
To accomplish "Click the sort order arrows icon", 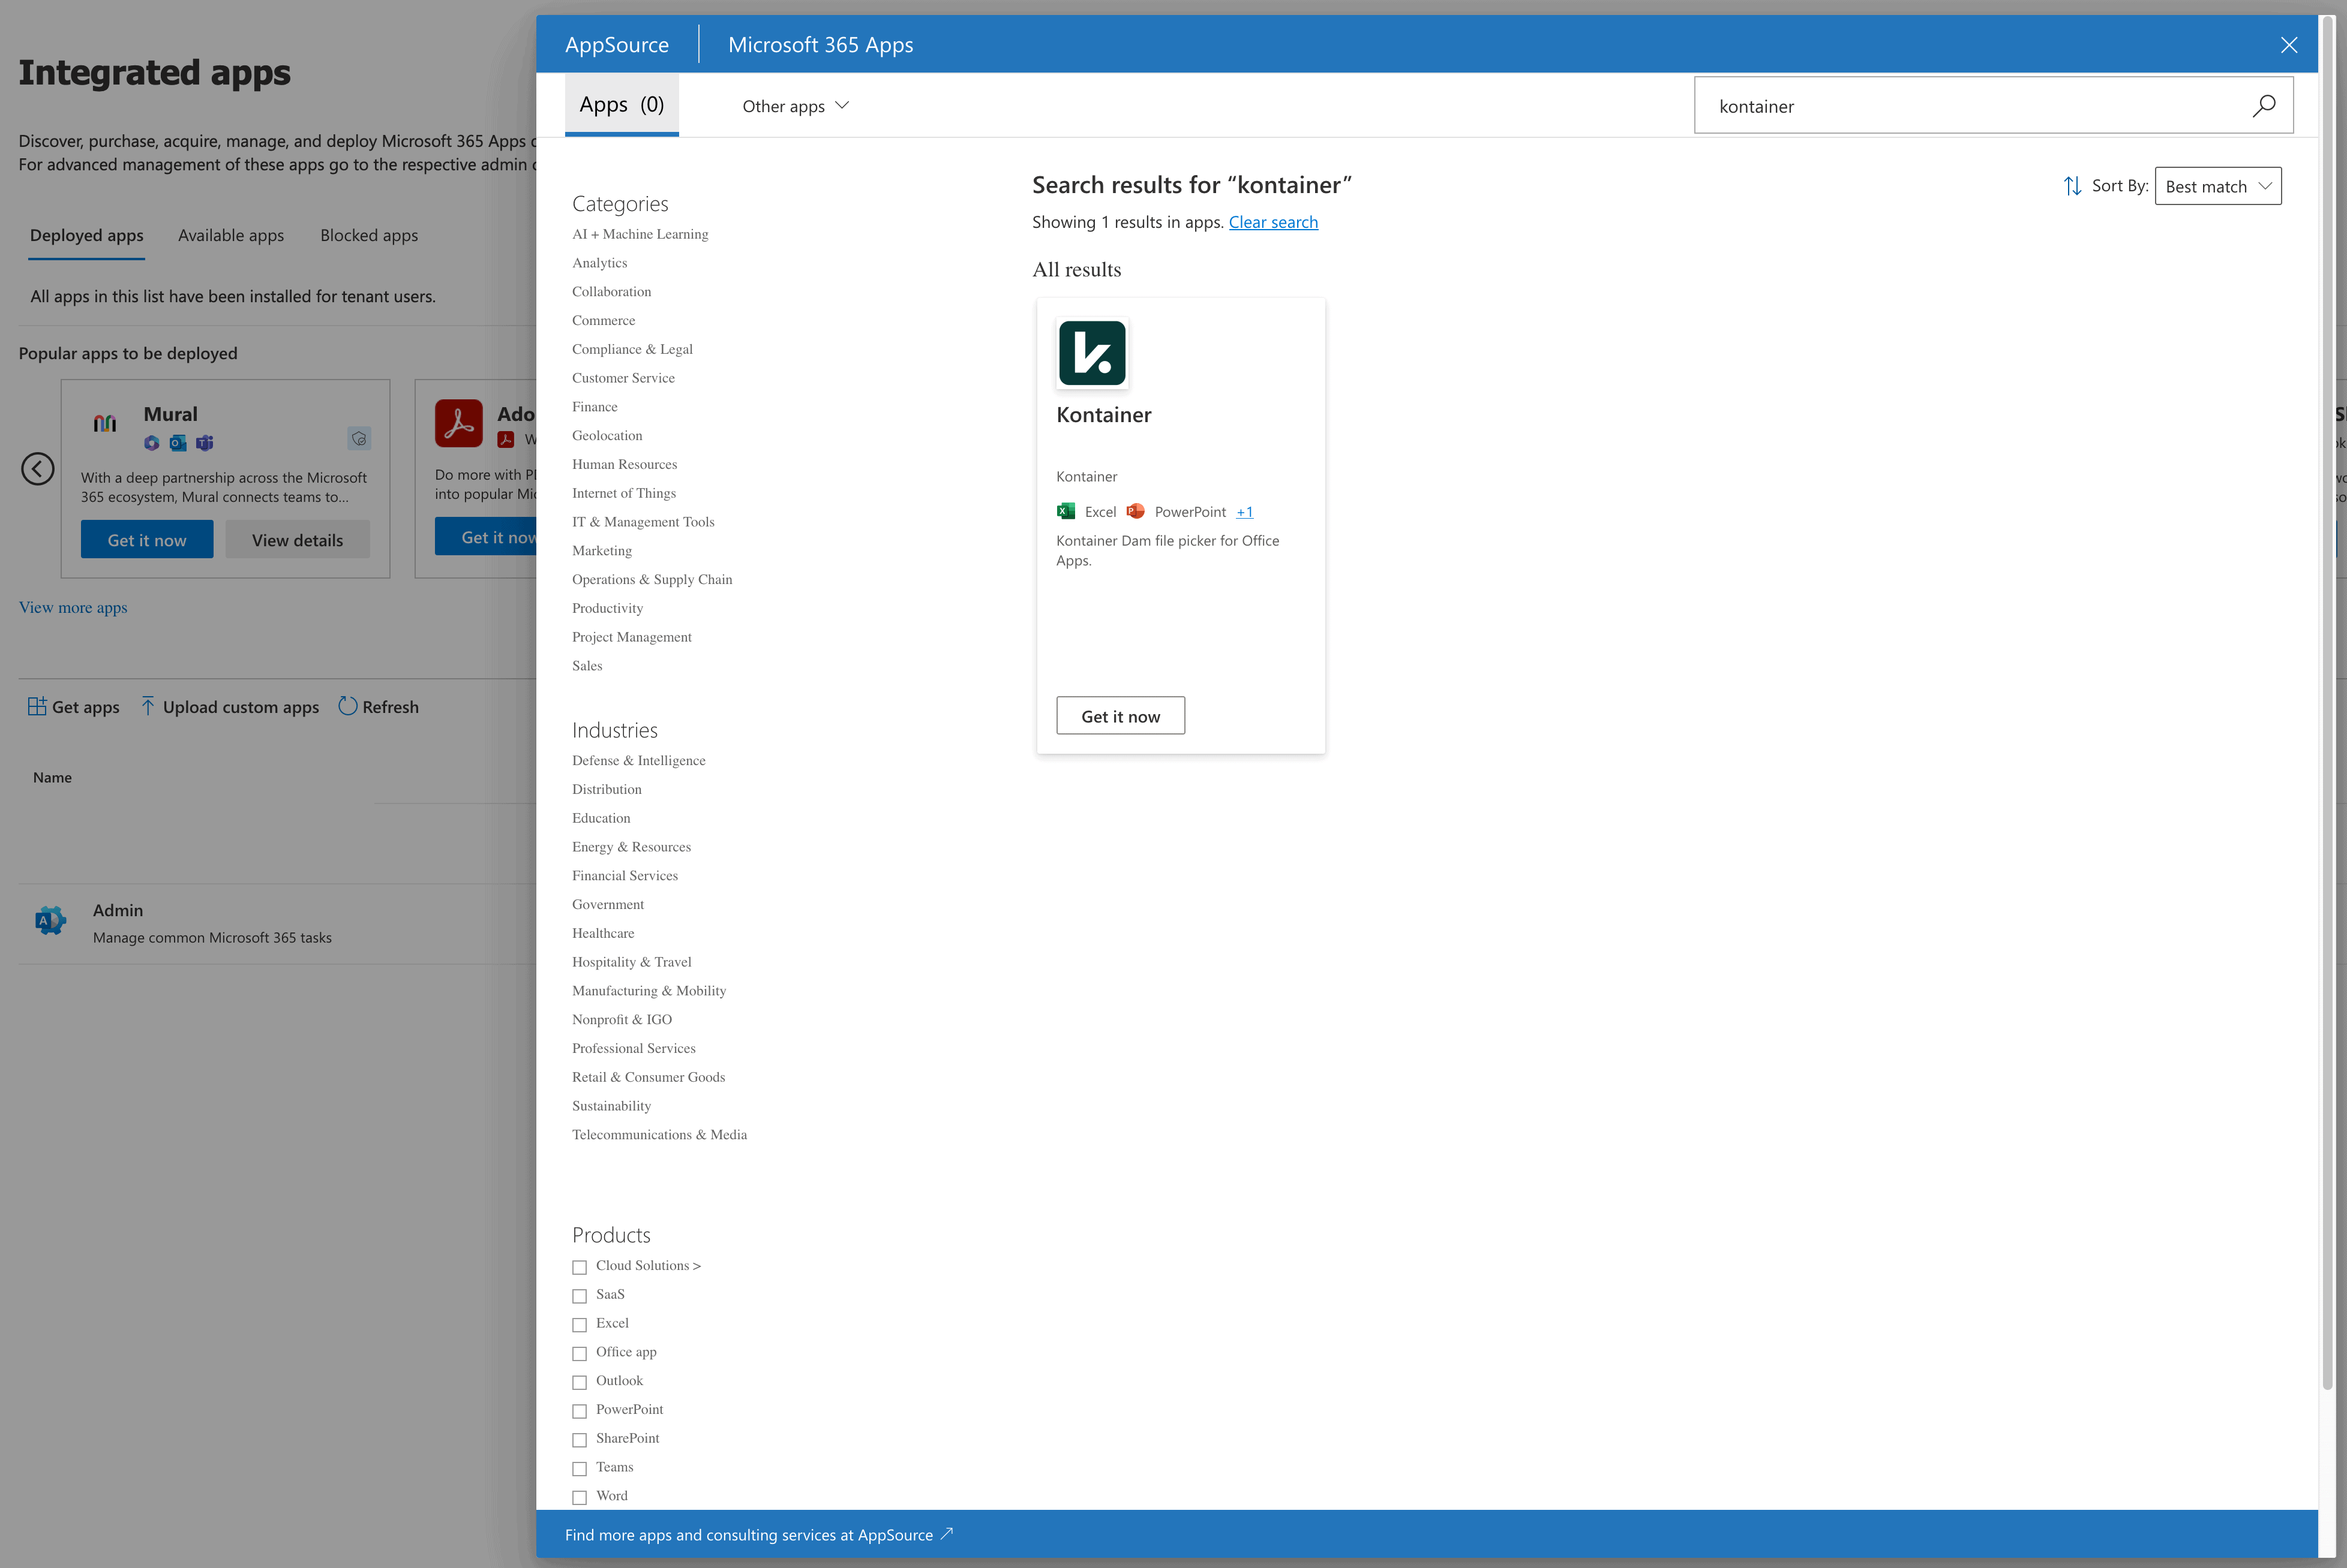I will [x=2072, y=186].
